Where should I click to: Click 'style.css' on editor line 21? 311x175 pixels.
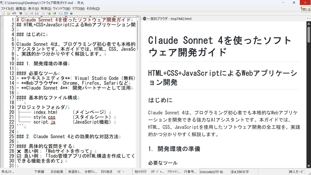[44, 117]
